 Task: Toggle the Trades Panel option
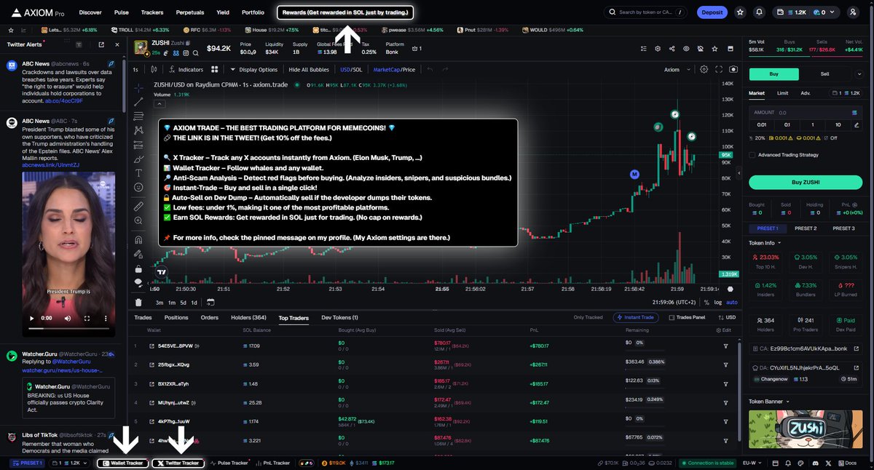coord(687,317)
